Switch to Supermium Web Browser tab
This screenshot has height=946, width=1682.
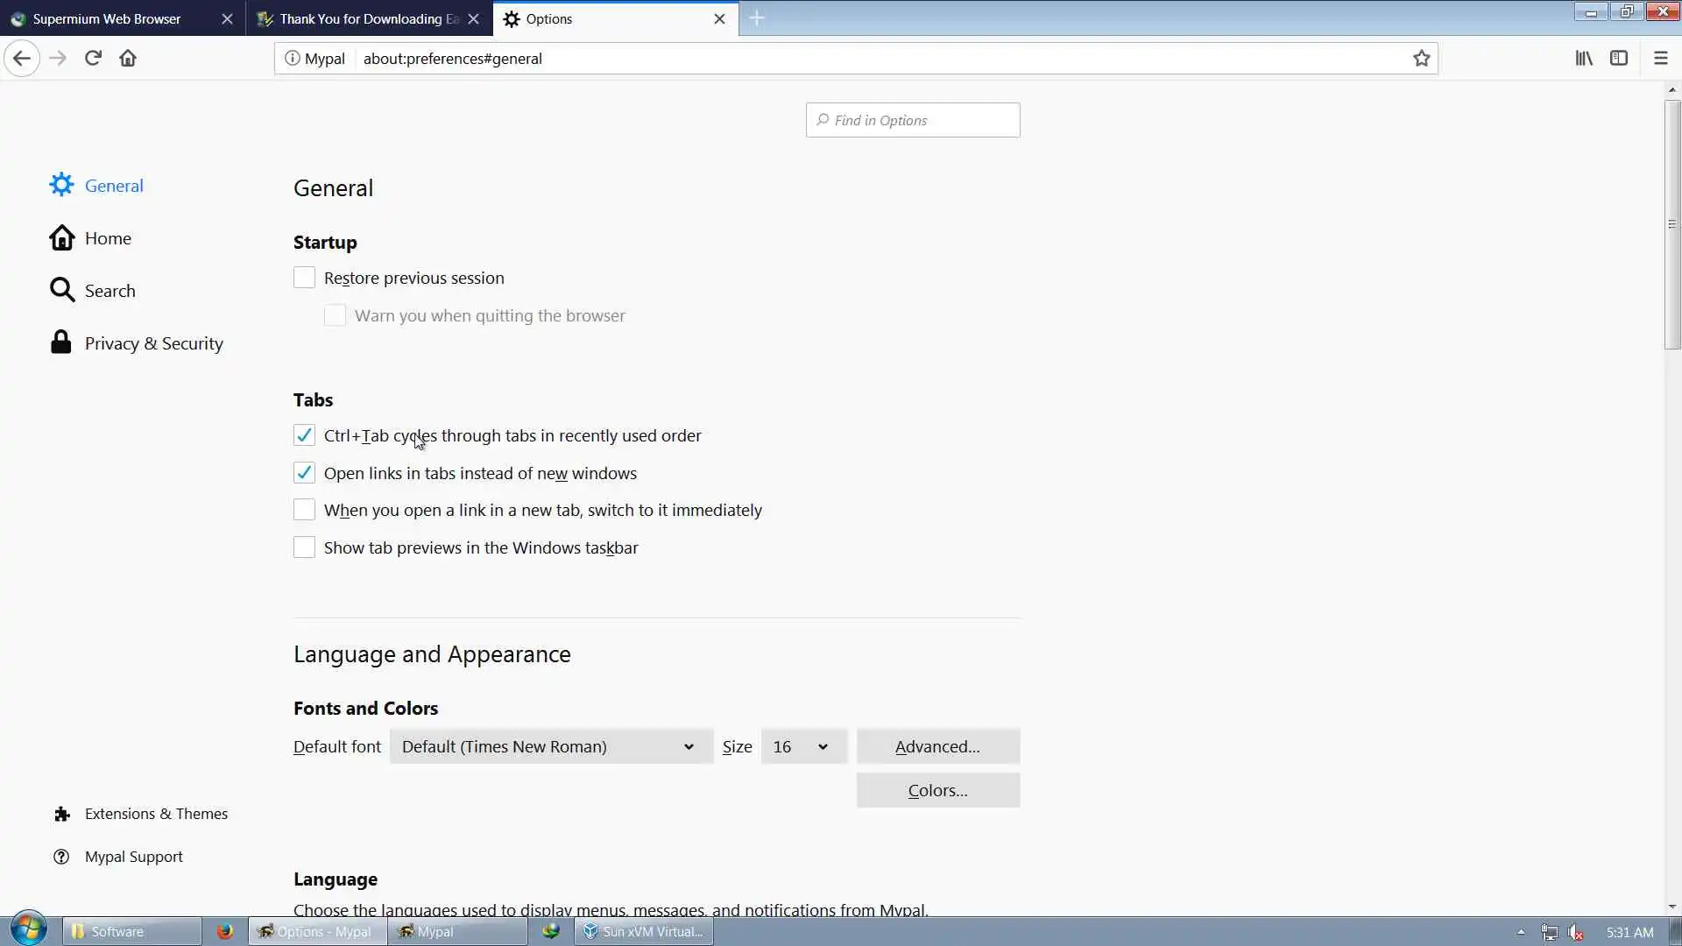[107, 18]
